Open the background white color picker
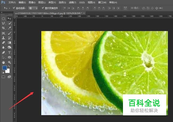 point(8,71)
